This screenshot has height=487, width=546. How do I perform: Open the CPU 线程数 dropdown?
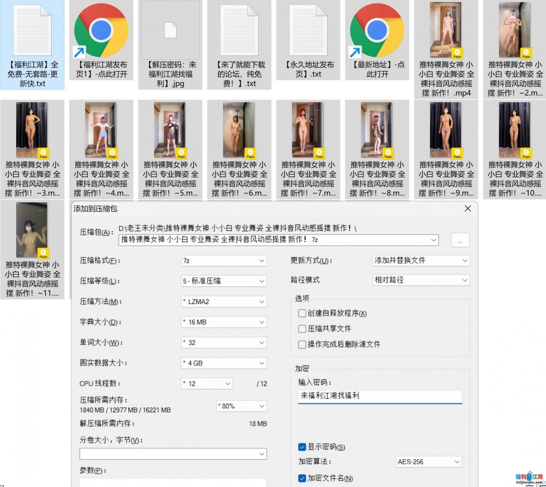coord(207,384)
